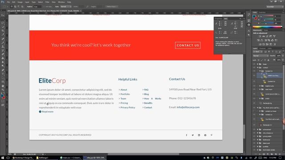Hide the Rectangle bg layer
The width and height of the screenshot is (285, 160).
pos(254,103)
